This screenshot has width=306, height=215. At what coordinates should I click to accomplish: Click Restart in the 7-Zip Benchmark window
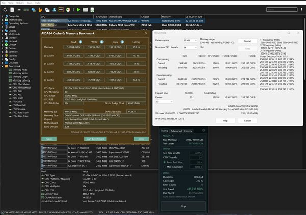(x=247, y=41)
